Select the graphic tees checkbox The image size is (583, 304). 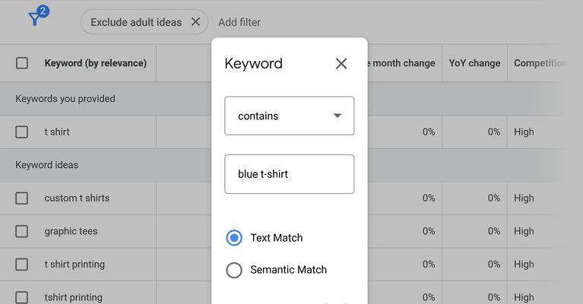coord(21,231)
